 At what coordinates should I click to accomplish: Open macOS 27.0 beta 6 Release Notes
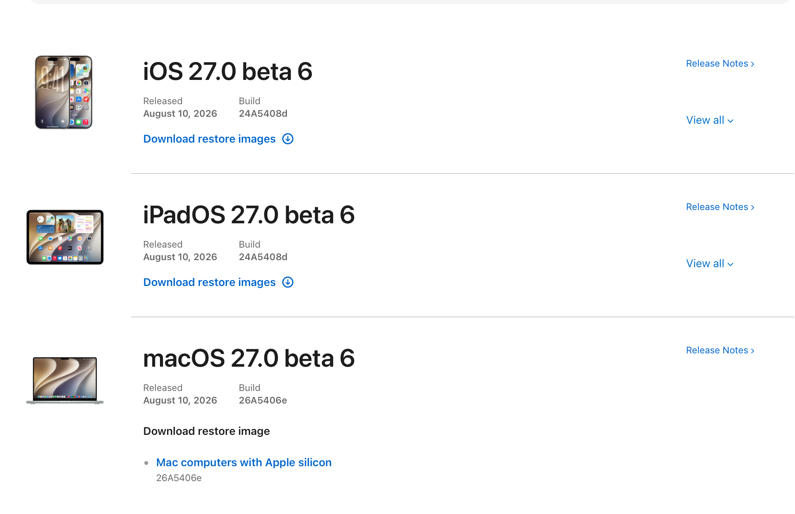tap(720, 350)
